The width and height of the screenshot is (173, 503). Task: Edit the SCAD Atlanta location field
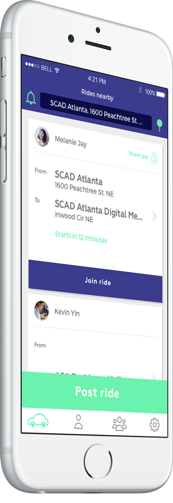[x=96, y=112]
